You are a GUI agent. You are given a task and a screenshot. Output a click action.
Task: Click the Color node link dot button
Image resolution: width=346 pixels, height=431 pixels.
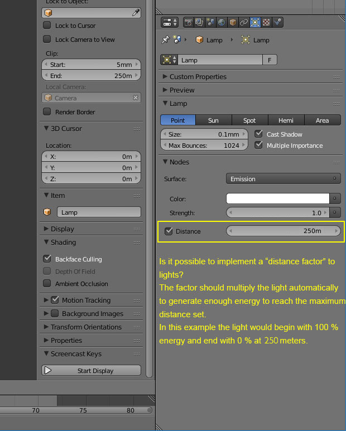[335, 198]
